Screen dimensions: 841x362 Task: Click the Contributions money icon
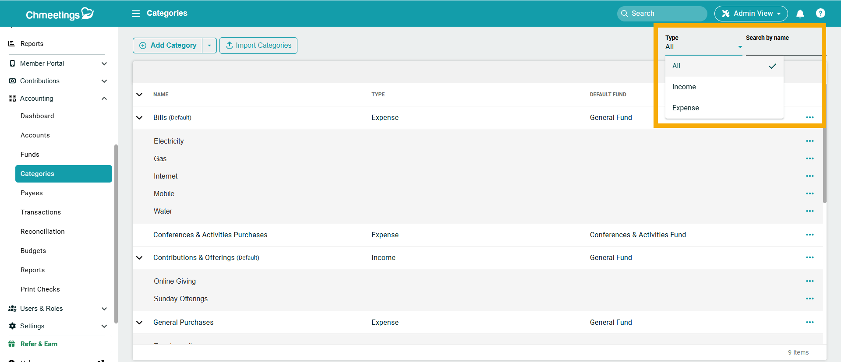[12, 81]
